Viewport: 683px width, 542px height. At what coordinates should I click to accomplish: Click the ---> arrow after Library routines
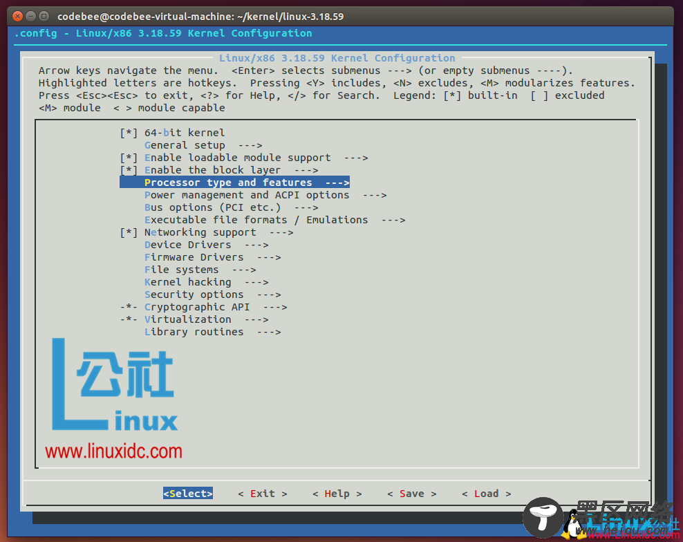click(x=269, y=332)
